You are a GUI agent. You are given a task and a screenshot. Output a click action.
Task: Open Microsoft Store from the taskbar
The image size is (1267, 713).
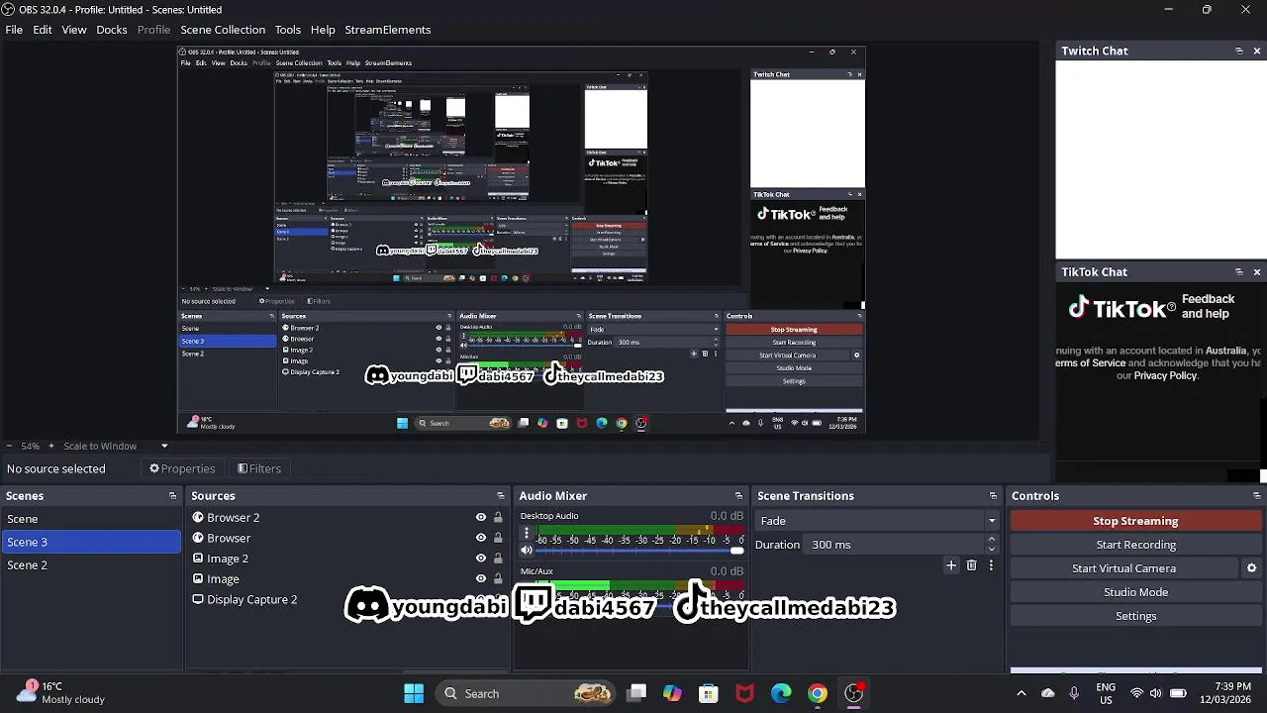709,693
